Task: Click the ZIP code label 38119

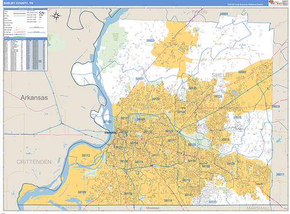Action: (x=191, y=161)
